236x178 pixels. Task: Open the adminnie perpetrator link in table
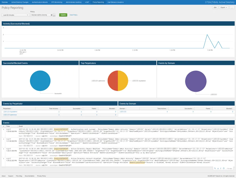[10, 115]
